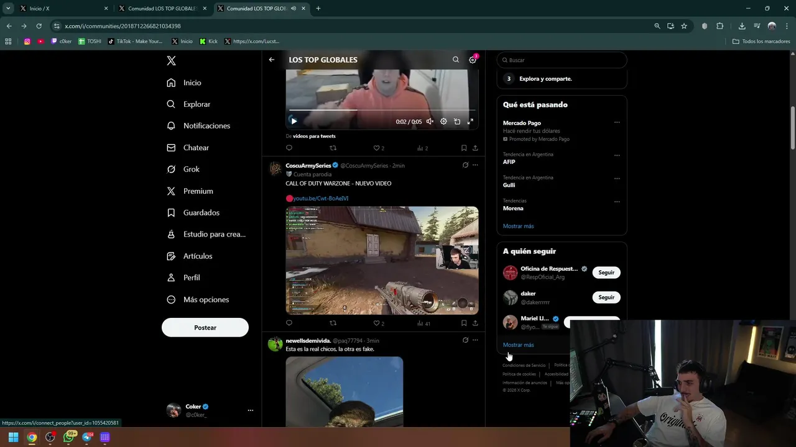Go back from LOS TOP GLOBALES community

272,60
